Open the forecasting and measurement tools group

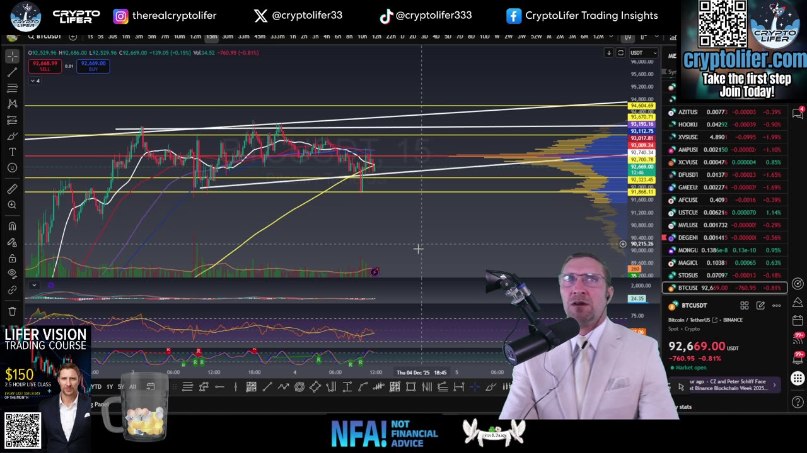point(12,120)
